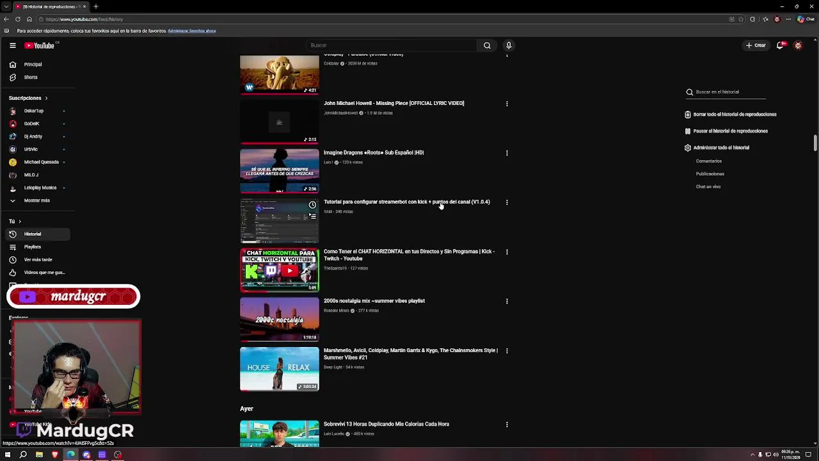This screenshot has height=461, width=819.
Task: Play the 2000s nostalgia thumbnail
Action: (279, 319)
